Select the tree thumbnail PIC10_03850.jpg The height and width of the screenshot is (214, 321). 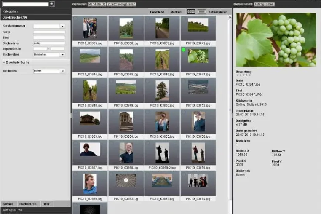pyautogui.click(x=162, y=91)
